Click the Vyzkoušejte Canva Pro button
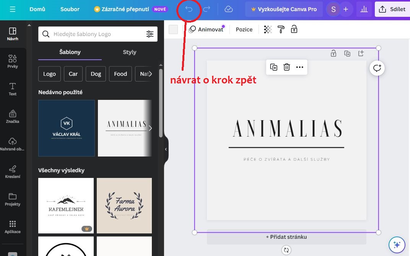This screenshot has width=410, height=256. pos(284,9)
